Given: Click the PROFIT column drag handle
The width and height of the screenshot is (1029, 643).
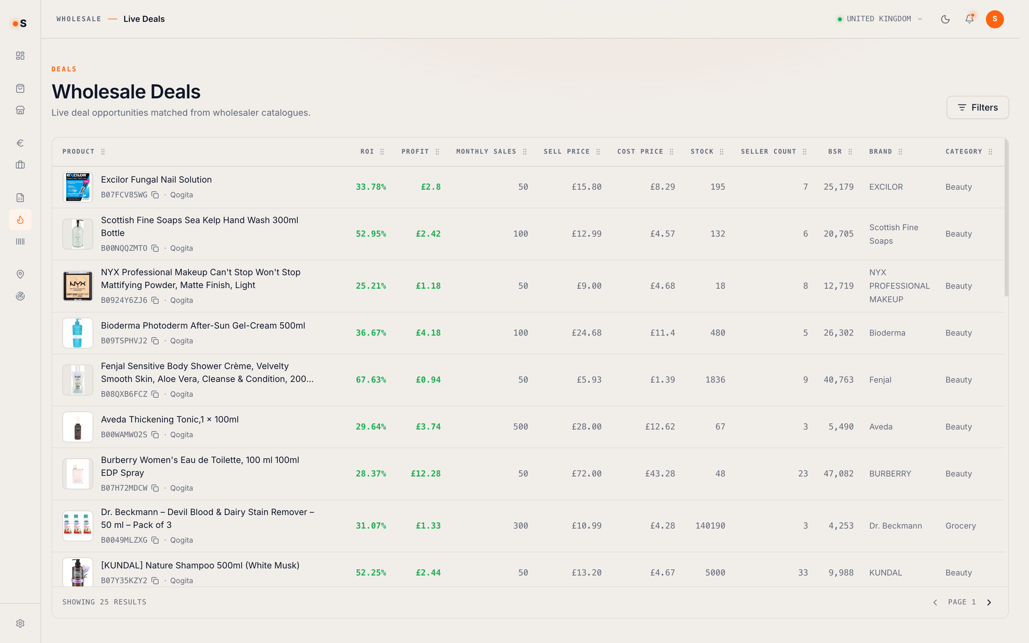Looking at the screenshot, I should point(438,152).
